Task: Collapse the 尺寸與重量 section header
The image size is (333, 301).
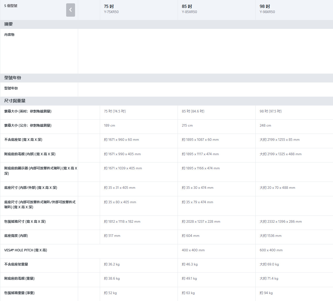Action: (15, 101)
